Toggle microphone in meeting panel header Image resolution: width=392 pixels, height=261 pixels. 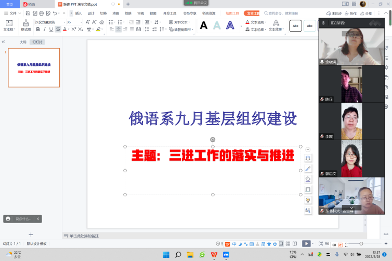click(x=323, y=23)
